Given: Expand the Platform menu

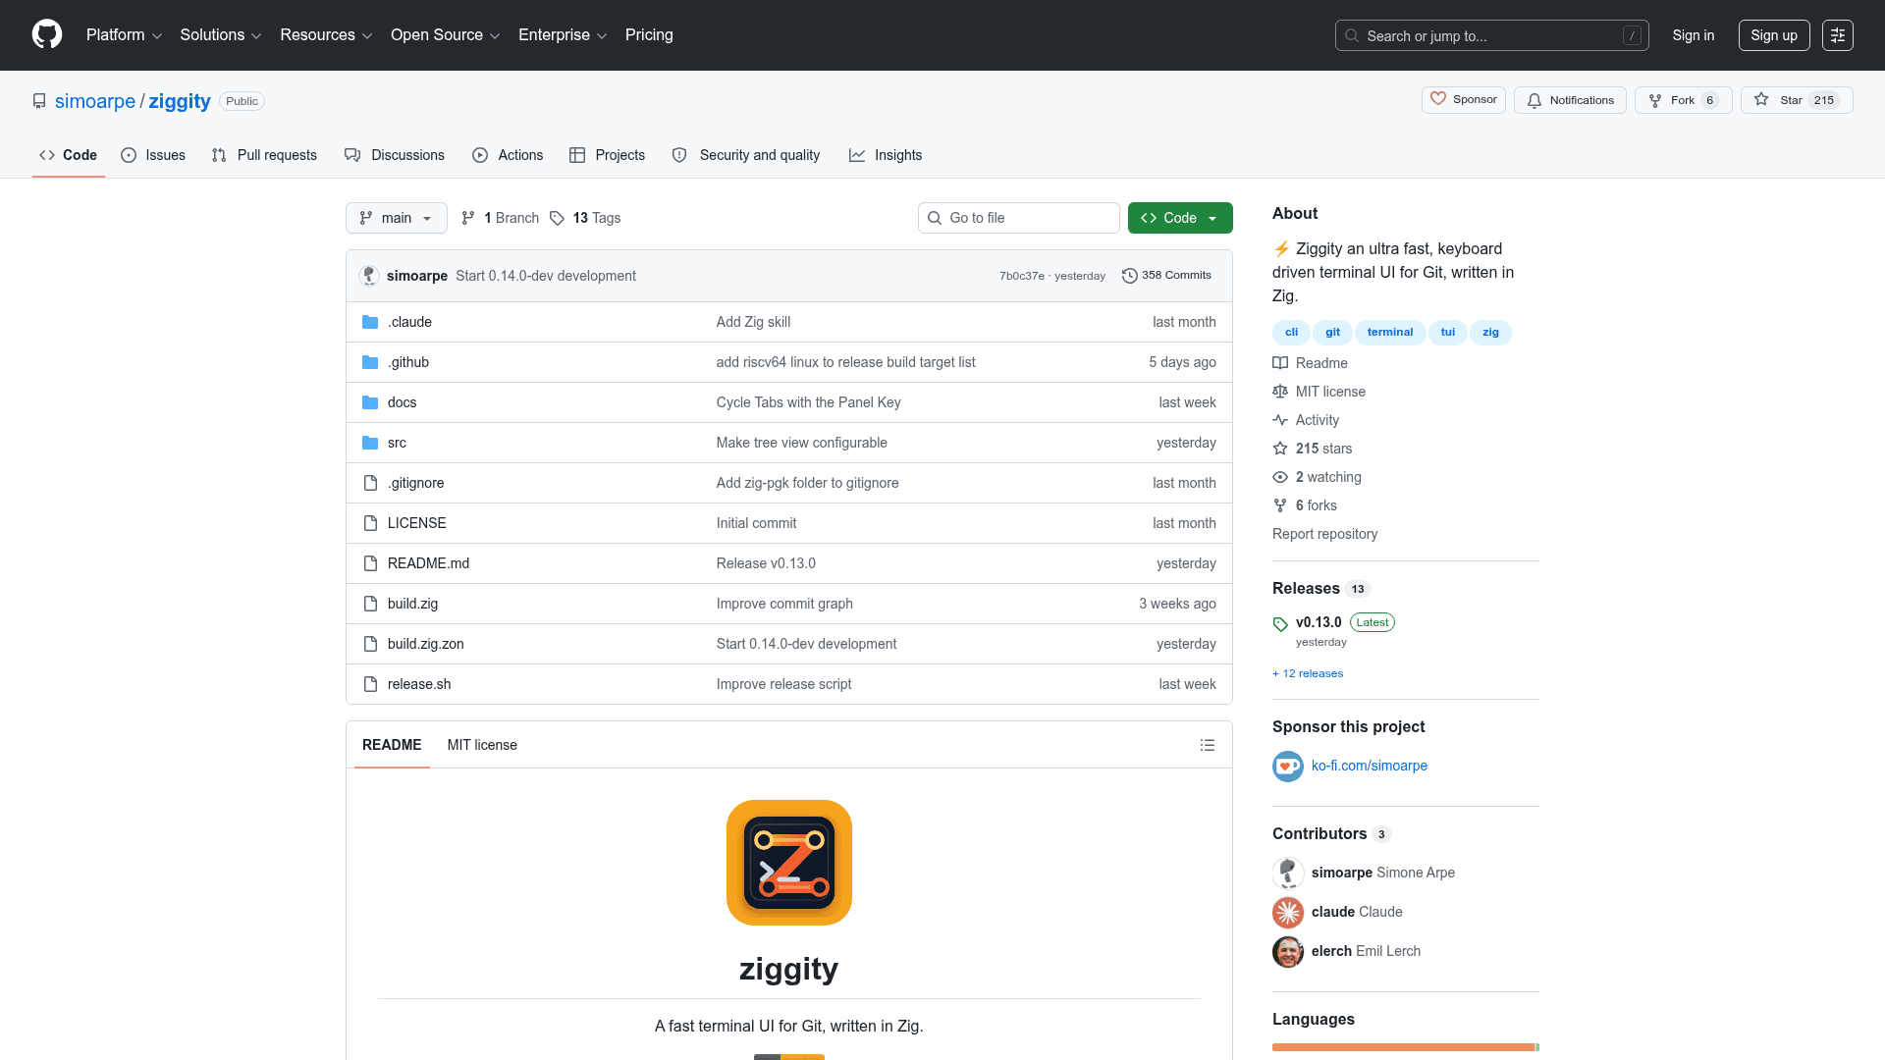Looking at the screenshot, I should 124,35.
